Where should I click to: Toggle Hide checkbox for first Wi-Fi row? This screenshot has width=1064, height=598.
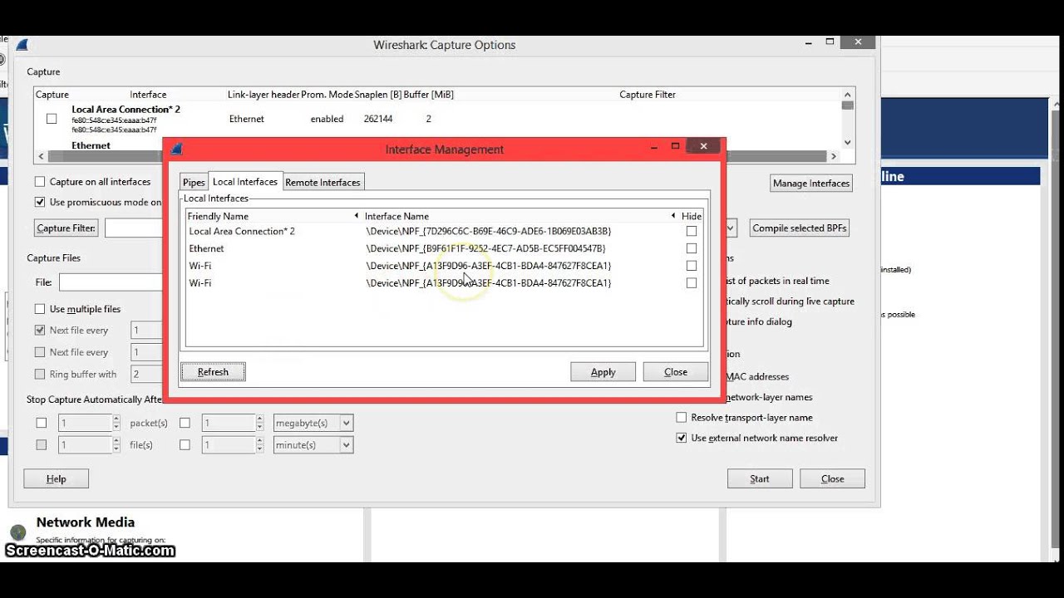coord(692,266)
